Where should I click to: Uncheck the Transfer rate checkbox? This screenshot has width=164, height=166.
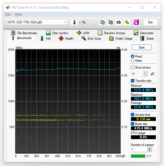click(x=132, y=81)
